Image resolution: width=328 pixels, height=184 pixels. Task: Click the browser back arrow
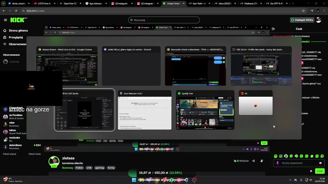point(4,11)
